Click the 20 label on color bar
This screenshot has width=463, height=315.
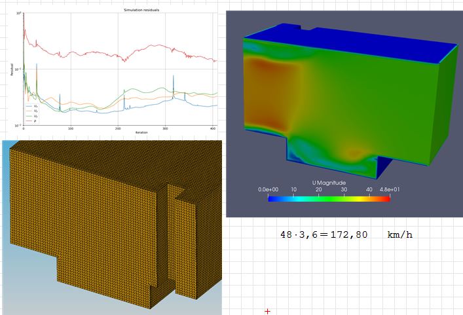(x=319, y=189)
